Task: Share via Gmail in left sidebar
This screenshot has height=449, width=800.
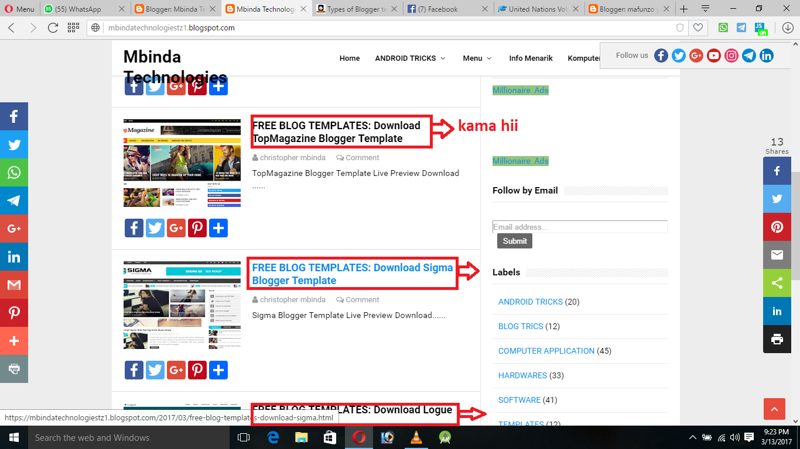Action: tap(14, 285)
